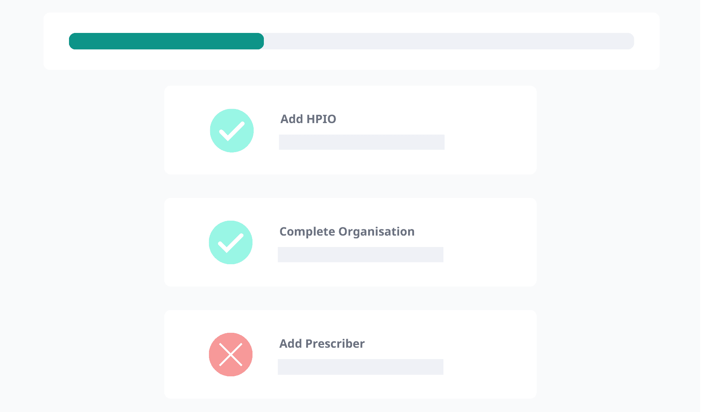
Task: Open the Complete Organisation step title
Action: tap(347, 231)
